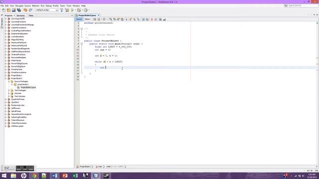Screen dimensions: 319x179
Task: Click the Find Selection magnifier icon
Action: [x=111, y=19]
